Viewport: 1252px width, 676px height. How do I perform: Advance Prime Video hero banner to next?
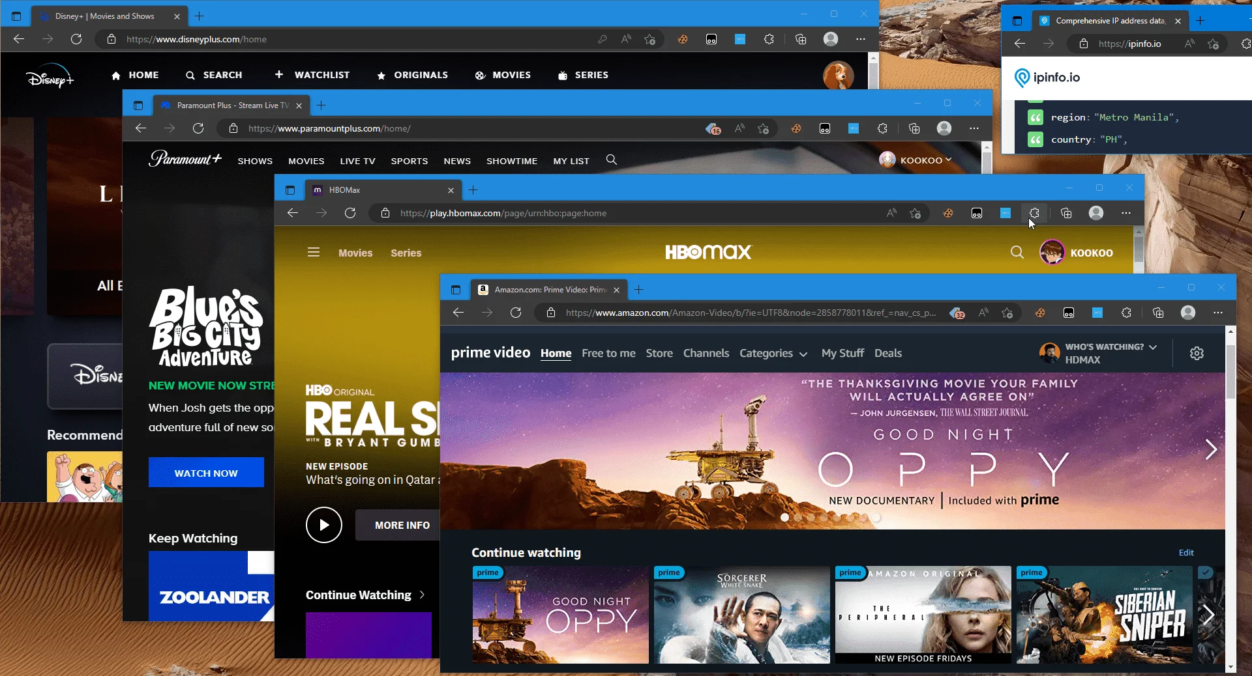[x=1211, y=449]
